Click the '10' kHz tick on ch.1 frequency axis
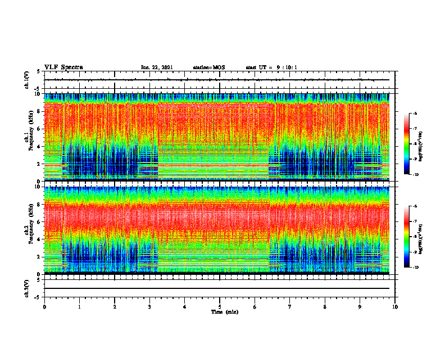The height and width of the screenshot is (344, 445). (38, 94)
